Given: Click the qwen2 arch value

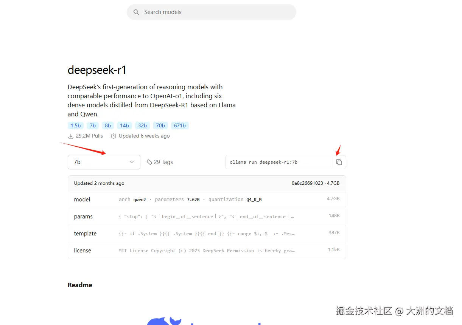Looking at the screenshot, I should click(140, 200).
